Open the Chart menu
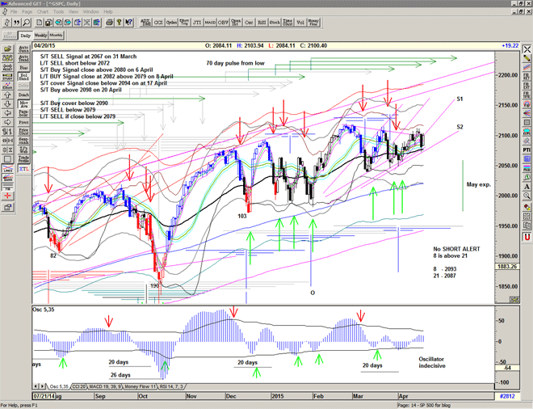The height and width of the screenshot is (409, 533). 42,12
